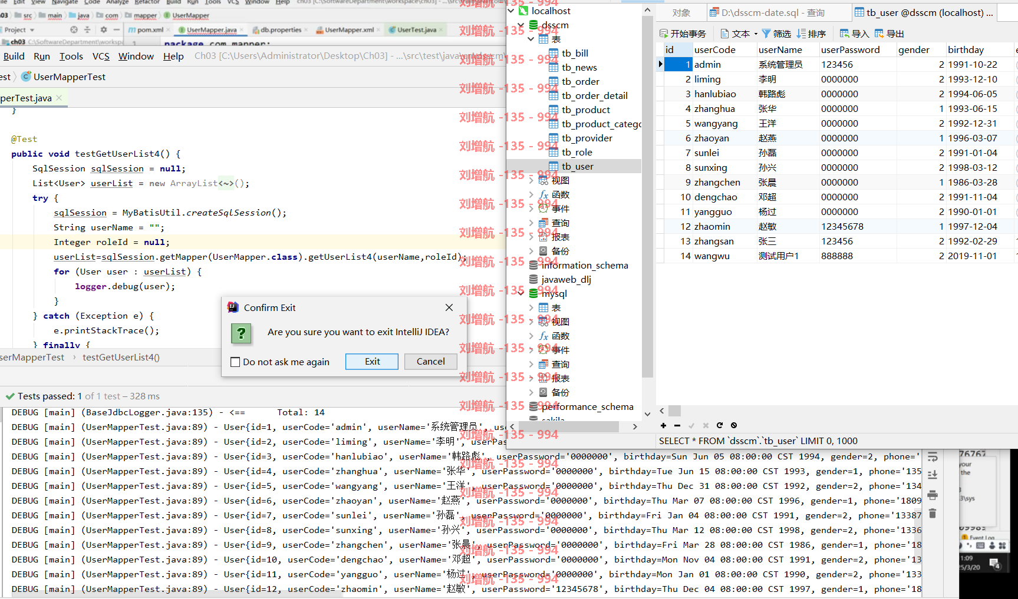The width and height of the screenshot is (1018, 599).
Task: Collapse the 表 tables node under dsscm
Action: tap(531, 39)
